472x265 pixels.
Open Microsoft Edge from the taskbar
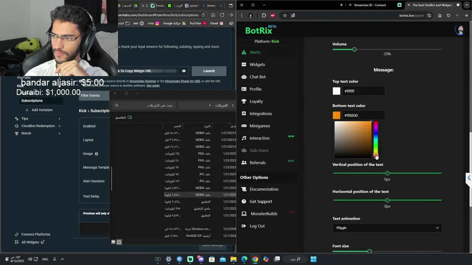(x=244, y=259)
